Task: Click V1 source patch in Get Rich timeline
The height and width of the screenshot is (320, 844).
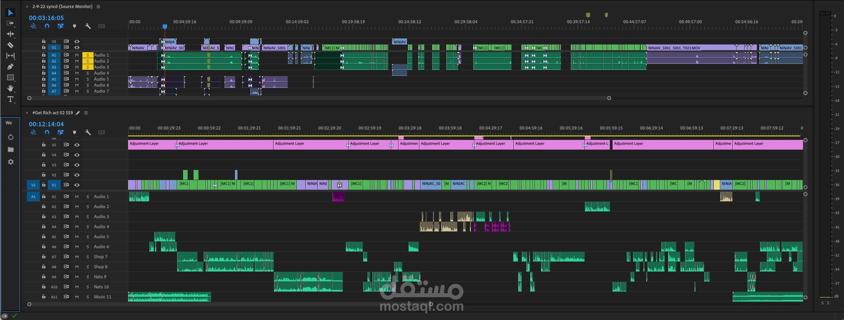Action: pos(33,185)
